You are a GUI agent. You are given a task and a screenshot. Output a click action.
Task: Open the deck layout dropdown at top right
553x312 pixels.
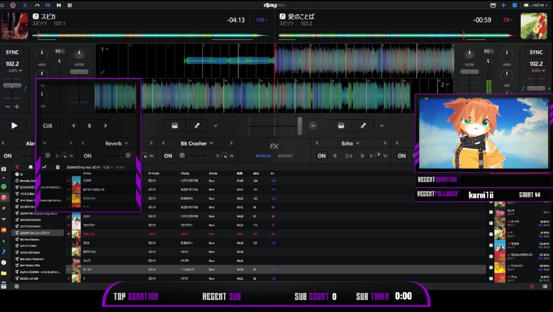coord(536,5)
